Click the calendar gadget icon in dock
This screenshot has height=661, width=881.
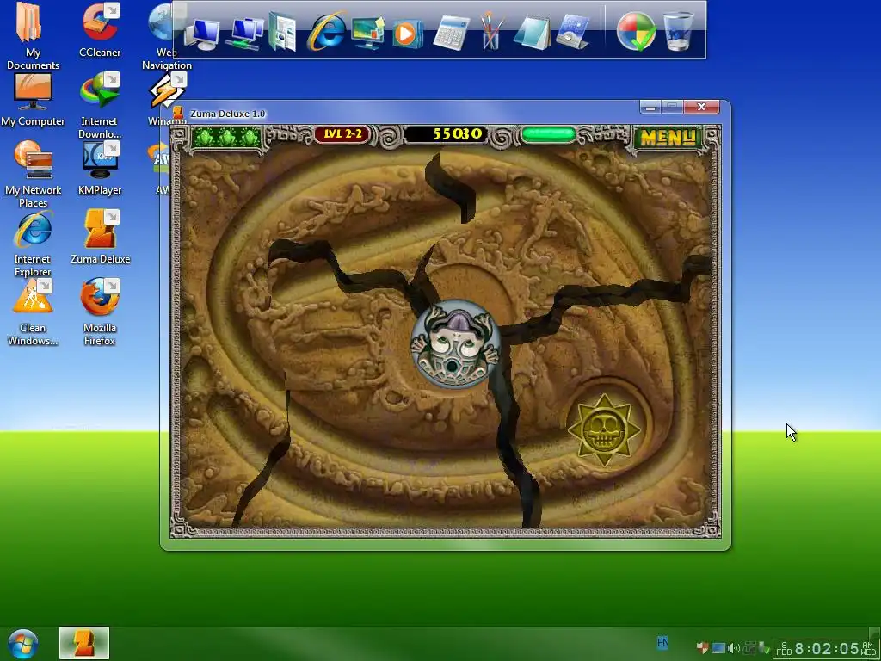click(572, 33)
